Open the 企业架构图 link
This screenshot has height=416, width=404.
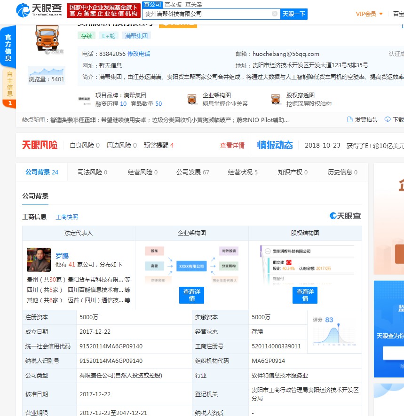217,95
